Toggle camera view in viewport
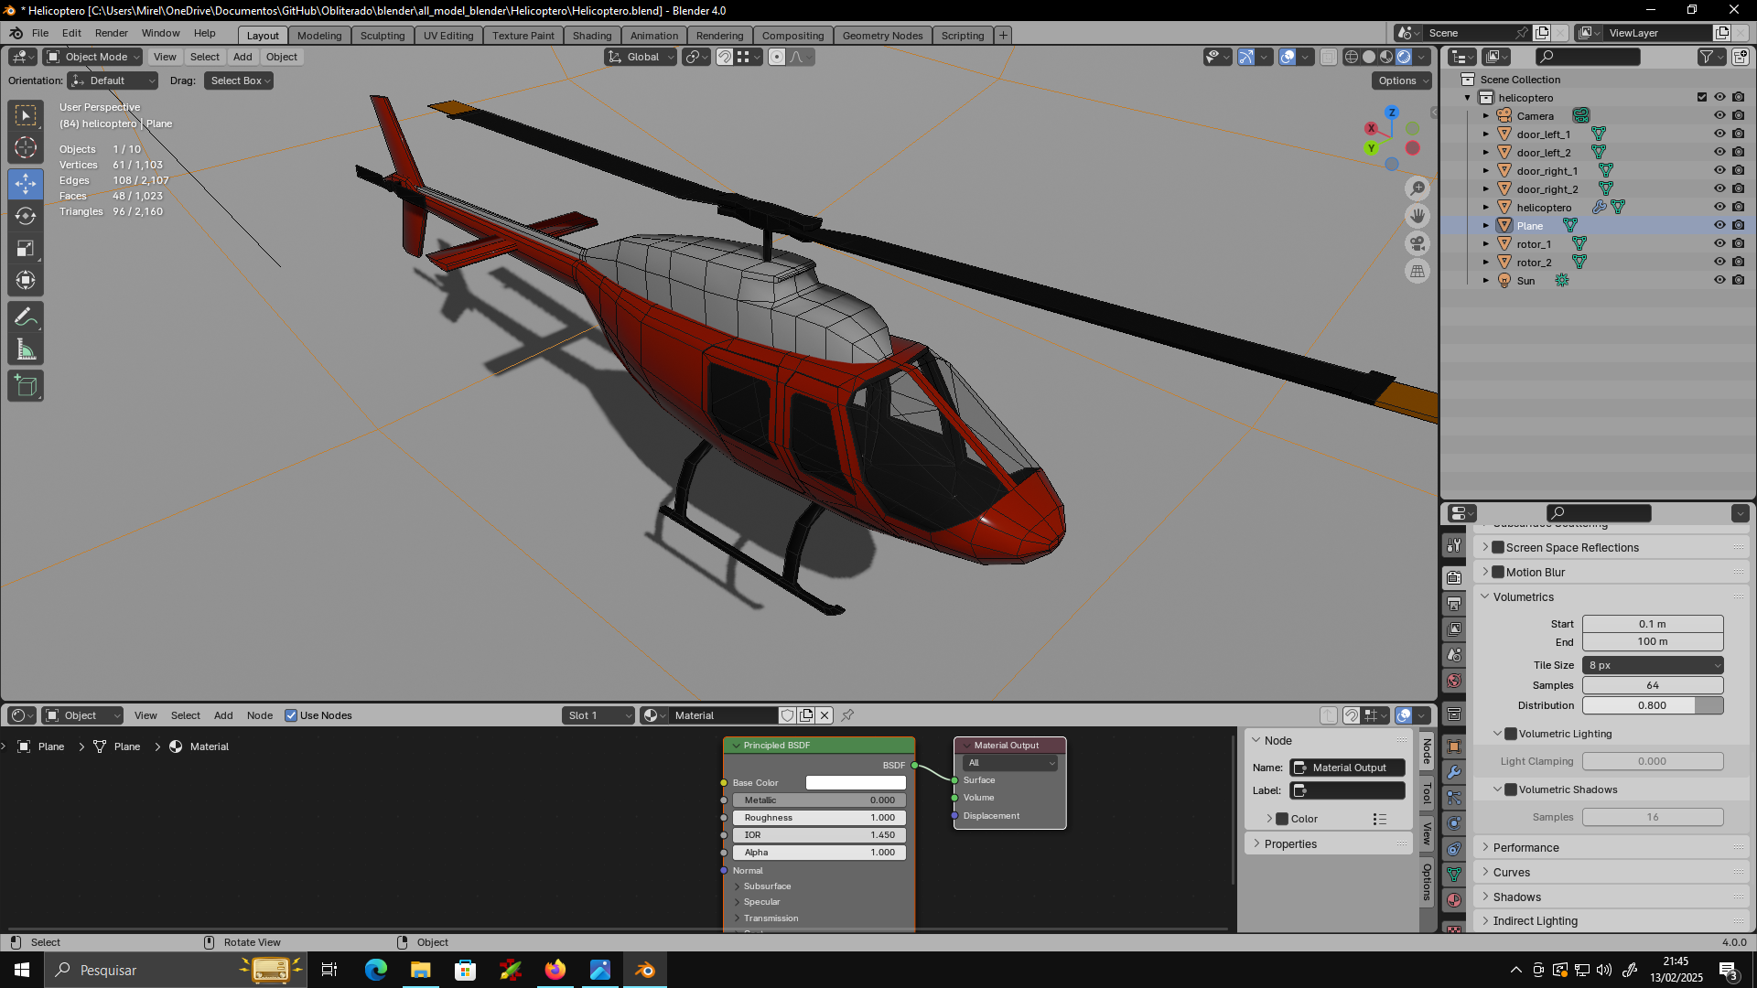This screenshot has height=988, width=1757. pyautogui.click(x=1417, y=243)
